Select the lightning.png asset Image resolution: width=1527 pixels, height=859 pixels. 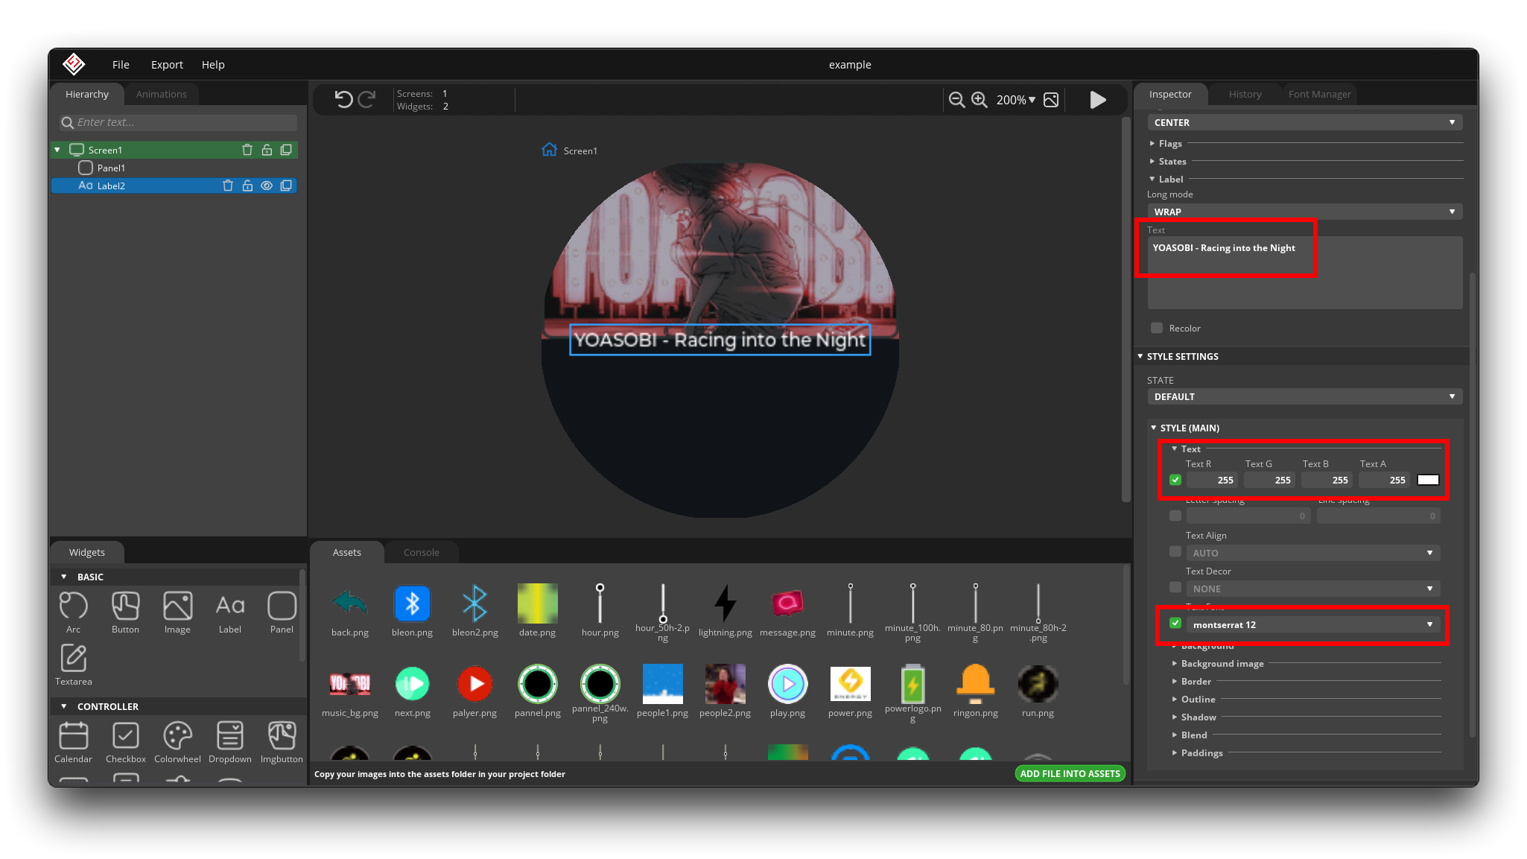[725, 611]
